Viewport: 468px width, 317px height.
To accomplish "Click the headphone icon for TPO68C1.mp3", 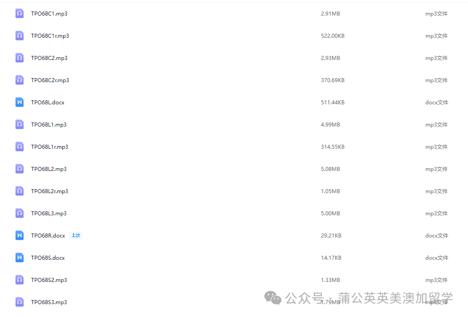I will coord(20,14).
